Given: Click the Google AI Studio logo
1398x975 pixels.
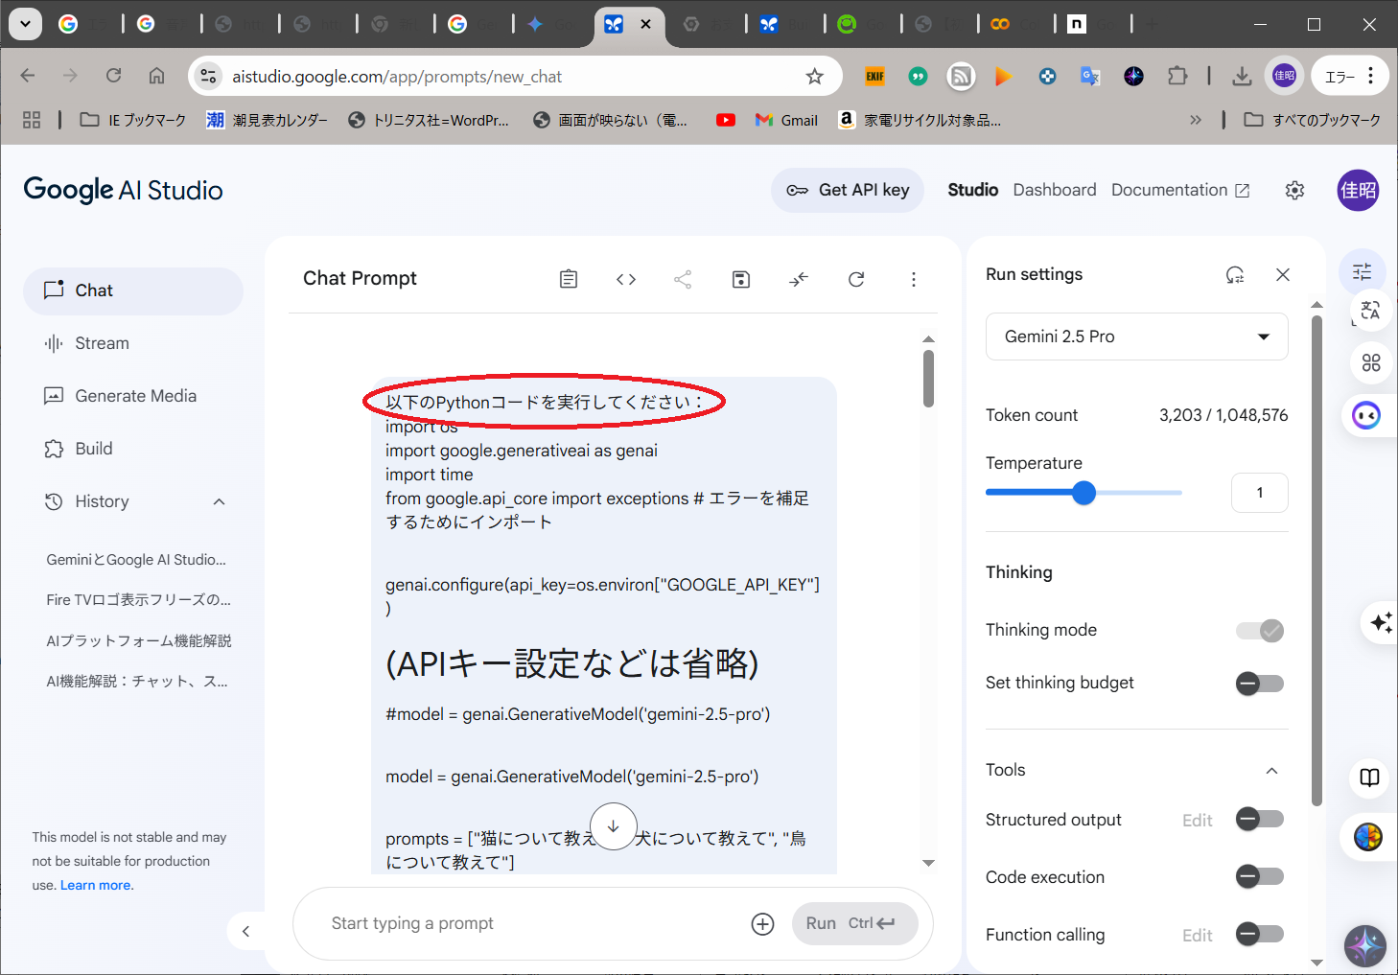Looking at the screenshot, I should coord(123,190).
